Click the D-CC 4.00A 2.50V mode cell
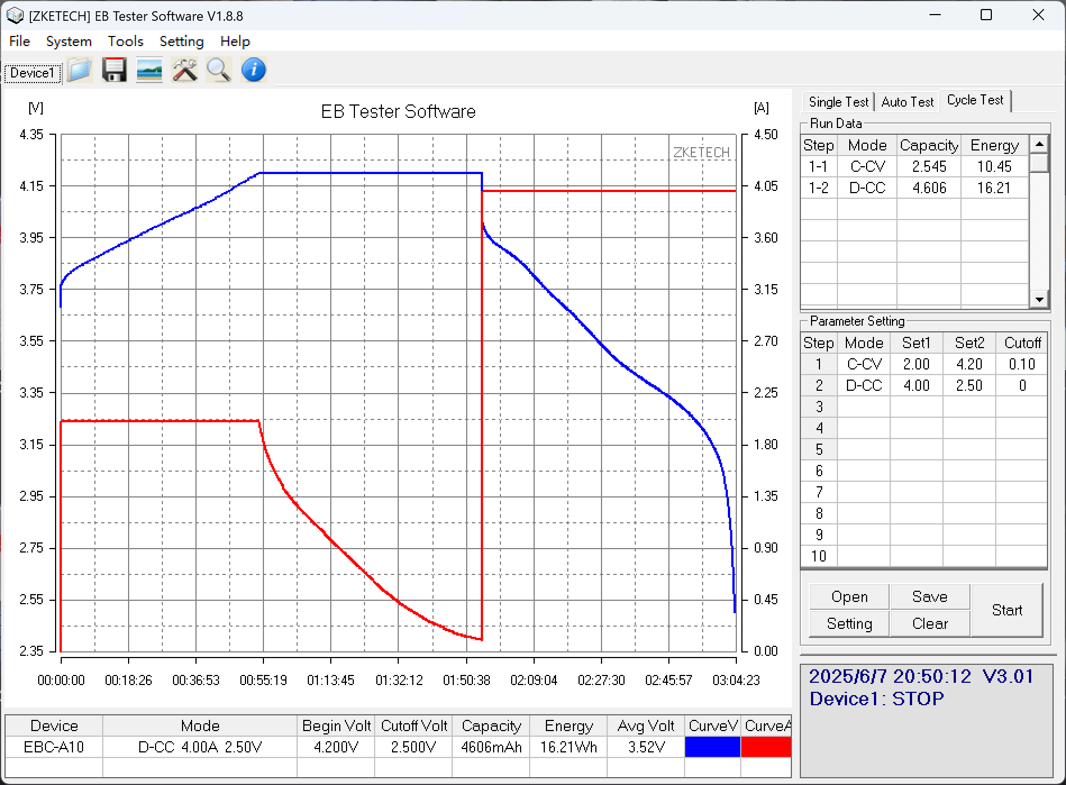Image resolution: width=1066 pixels, height=785 pixels. coord(200,747)
